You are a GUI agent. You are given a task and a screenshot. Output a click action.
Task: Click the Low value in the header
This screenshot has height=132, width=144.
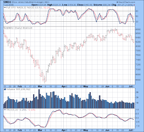[x=72, y=5]
